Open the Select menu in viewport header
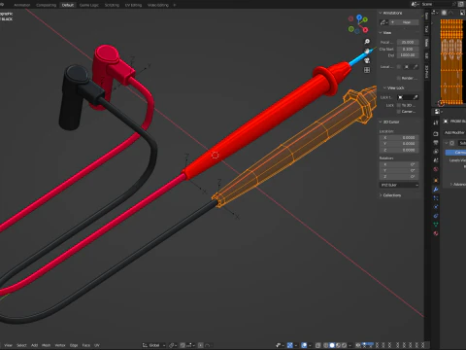Screen dimensions: 466x350 21,345
